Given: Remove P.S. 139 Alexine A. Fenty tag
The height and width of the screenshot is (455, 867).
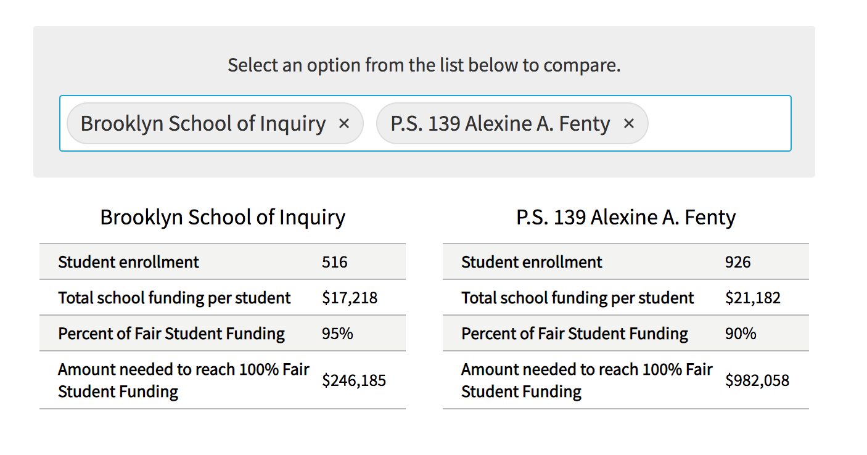Looking at the screenshot, I should tap(629, 124).
